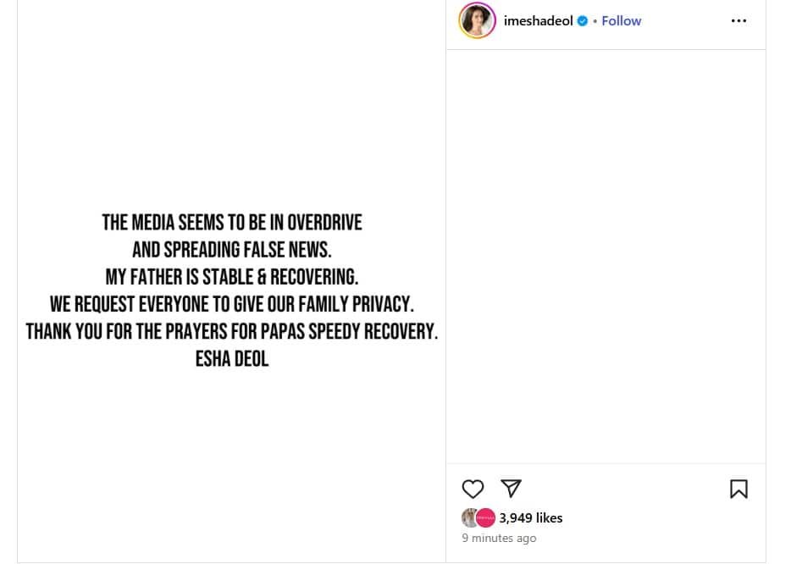This screenshot has height=564, width=791.
Task: Click "The media seems to be in overdrive" line
Action: [x=231, y=223]
